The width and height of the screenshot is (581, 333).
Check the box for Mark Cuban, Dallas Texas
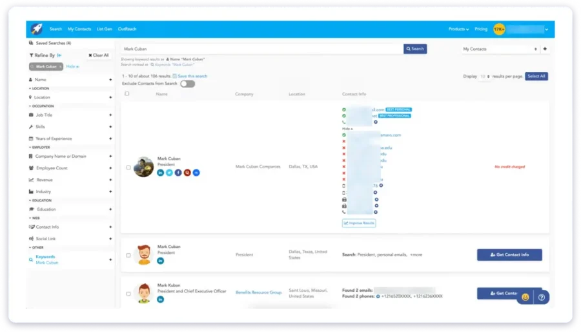[x=128, y=256]
